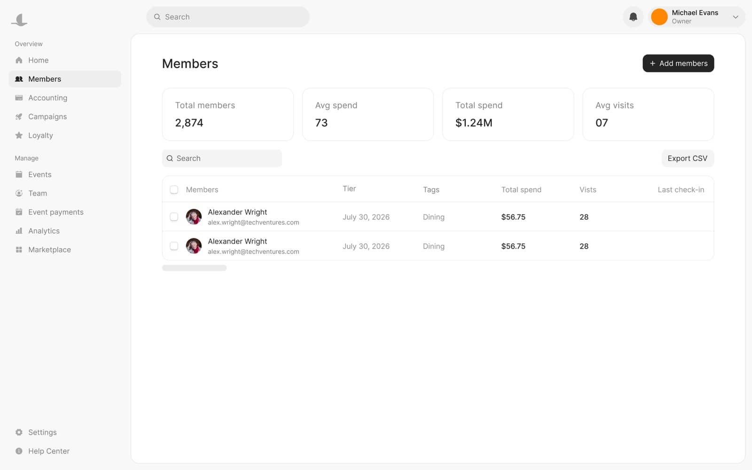Click the Team icon in sidebar
Viewport: 752px width, 470px height.
(19, 193)
